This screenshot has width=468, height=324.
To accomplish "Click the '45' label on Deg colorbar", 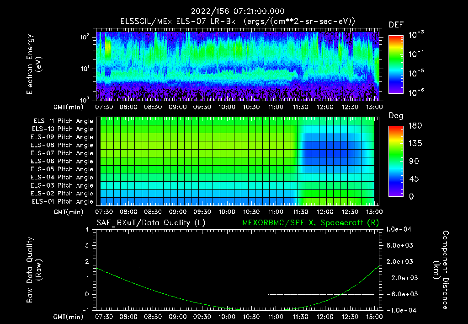I will click(414, 179).
